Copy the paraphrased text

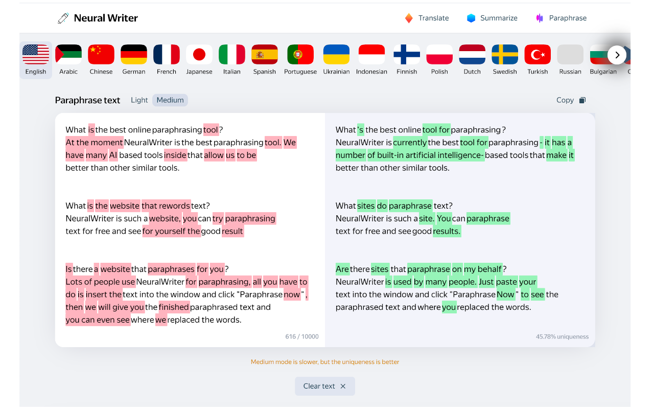[571, 100]
